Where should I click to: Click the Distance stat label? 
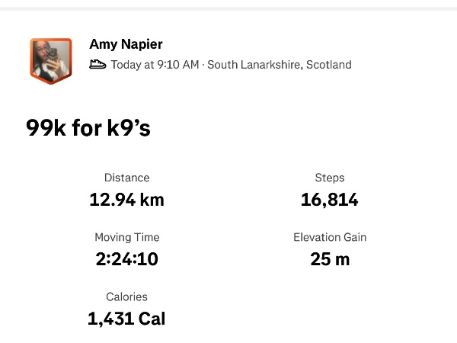coord(126,178)
